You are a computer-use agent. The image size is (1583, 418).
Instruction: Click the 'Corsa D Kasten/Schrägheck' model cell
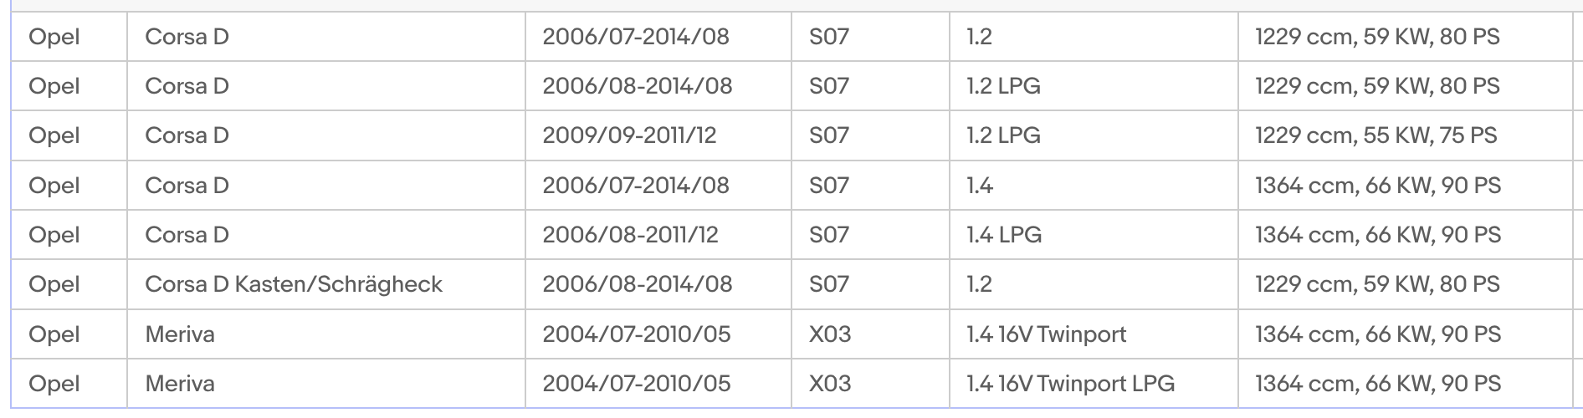[294, 284]
